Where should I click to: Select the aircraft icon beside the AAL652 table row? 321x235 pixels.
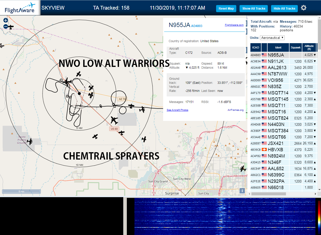click(x=243, y=168)
